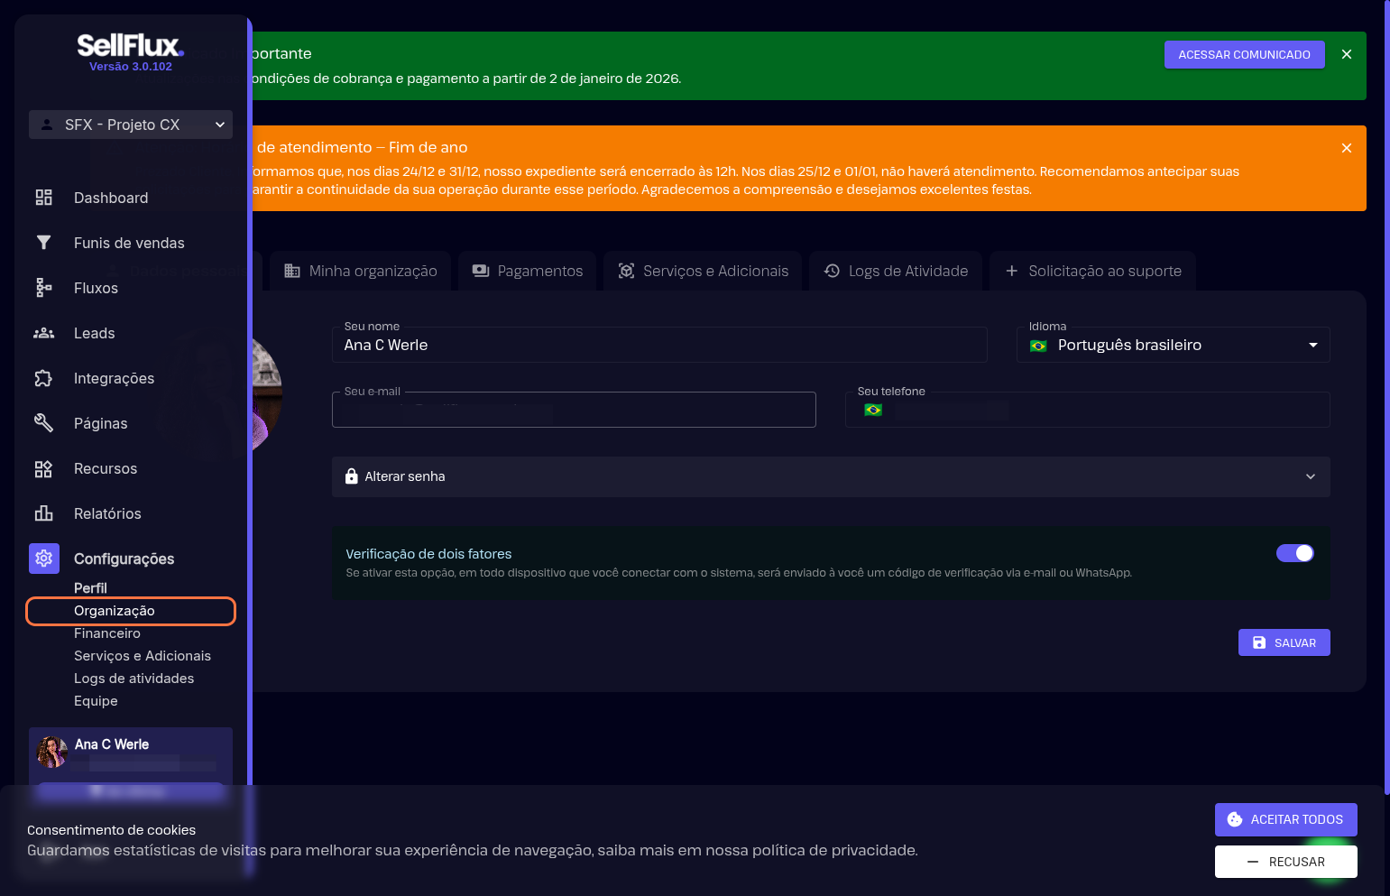Select the Fluxos flow icon

43,288
